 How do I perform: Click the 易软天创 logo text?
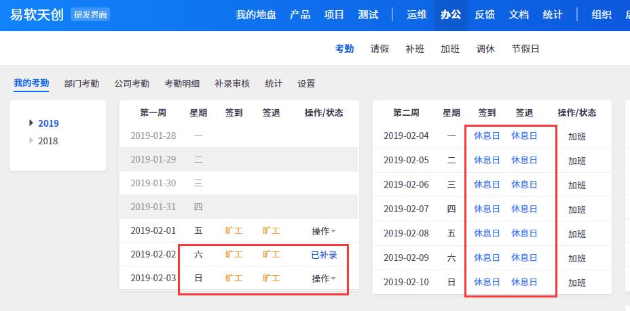[x=37, y=15]
